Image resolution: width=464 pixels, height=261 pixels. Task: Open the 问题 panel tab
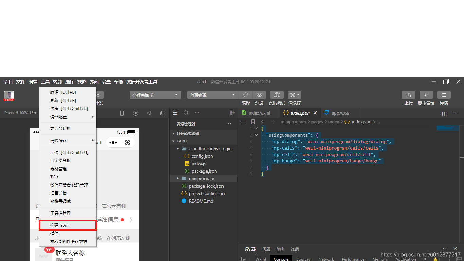(x=266, y=249)
